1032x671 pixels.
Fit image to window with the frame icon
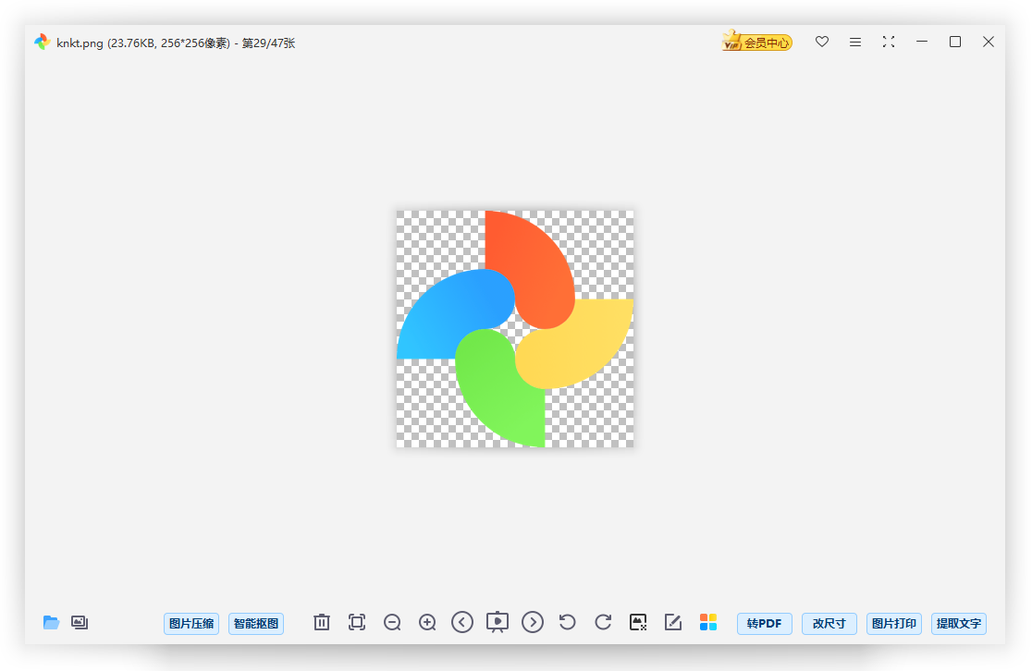357,623
